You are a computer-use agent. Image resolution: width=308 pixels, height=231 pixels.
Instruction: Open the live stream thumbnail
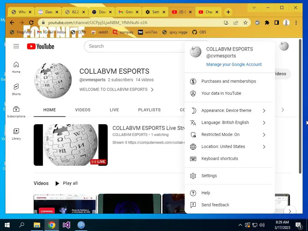[x=70, y=145]
